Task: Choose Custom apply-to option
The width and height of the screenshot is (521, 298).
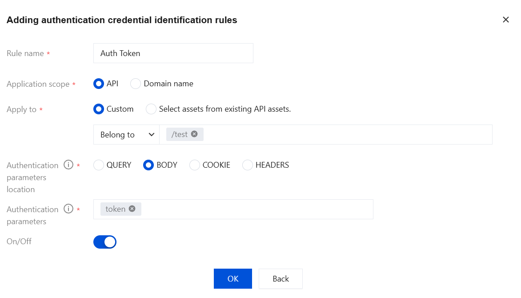Action: tap(99, 109)
